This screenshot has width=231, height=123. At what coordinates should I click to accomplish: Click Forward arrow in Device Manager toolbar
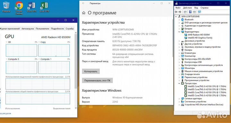[x=180, y=12]
